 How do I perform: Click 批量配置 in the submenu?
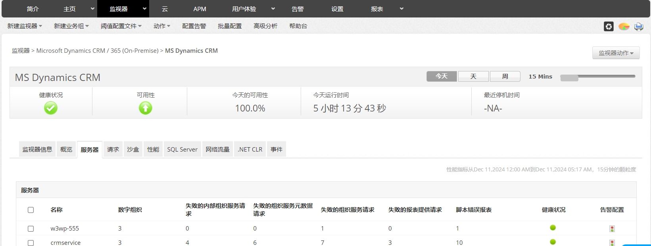tap(230, 26)
